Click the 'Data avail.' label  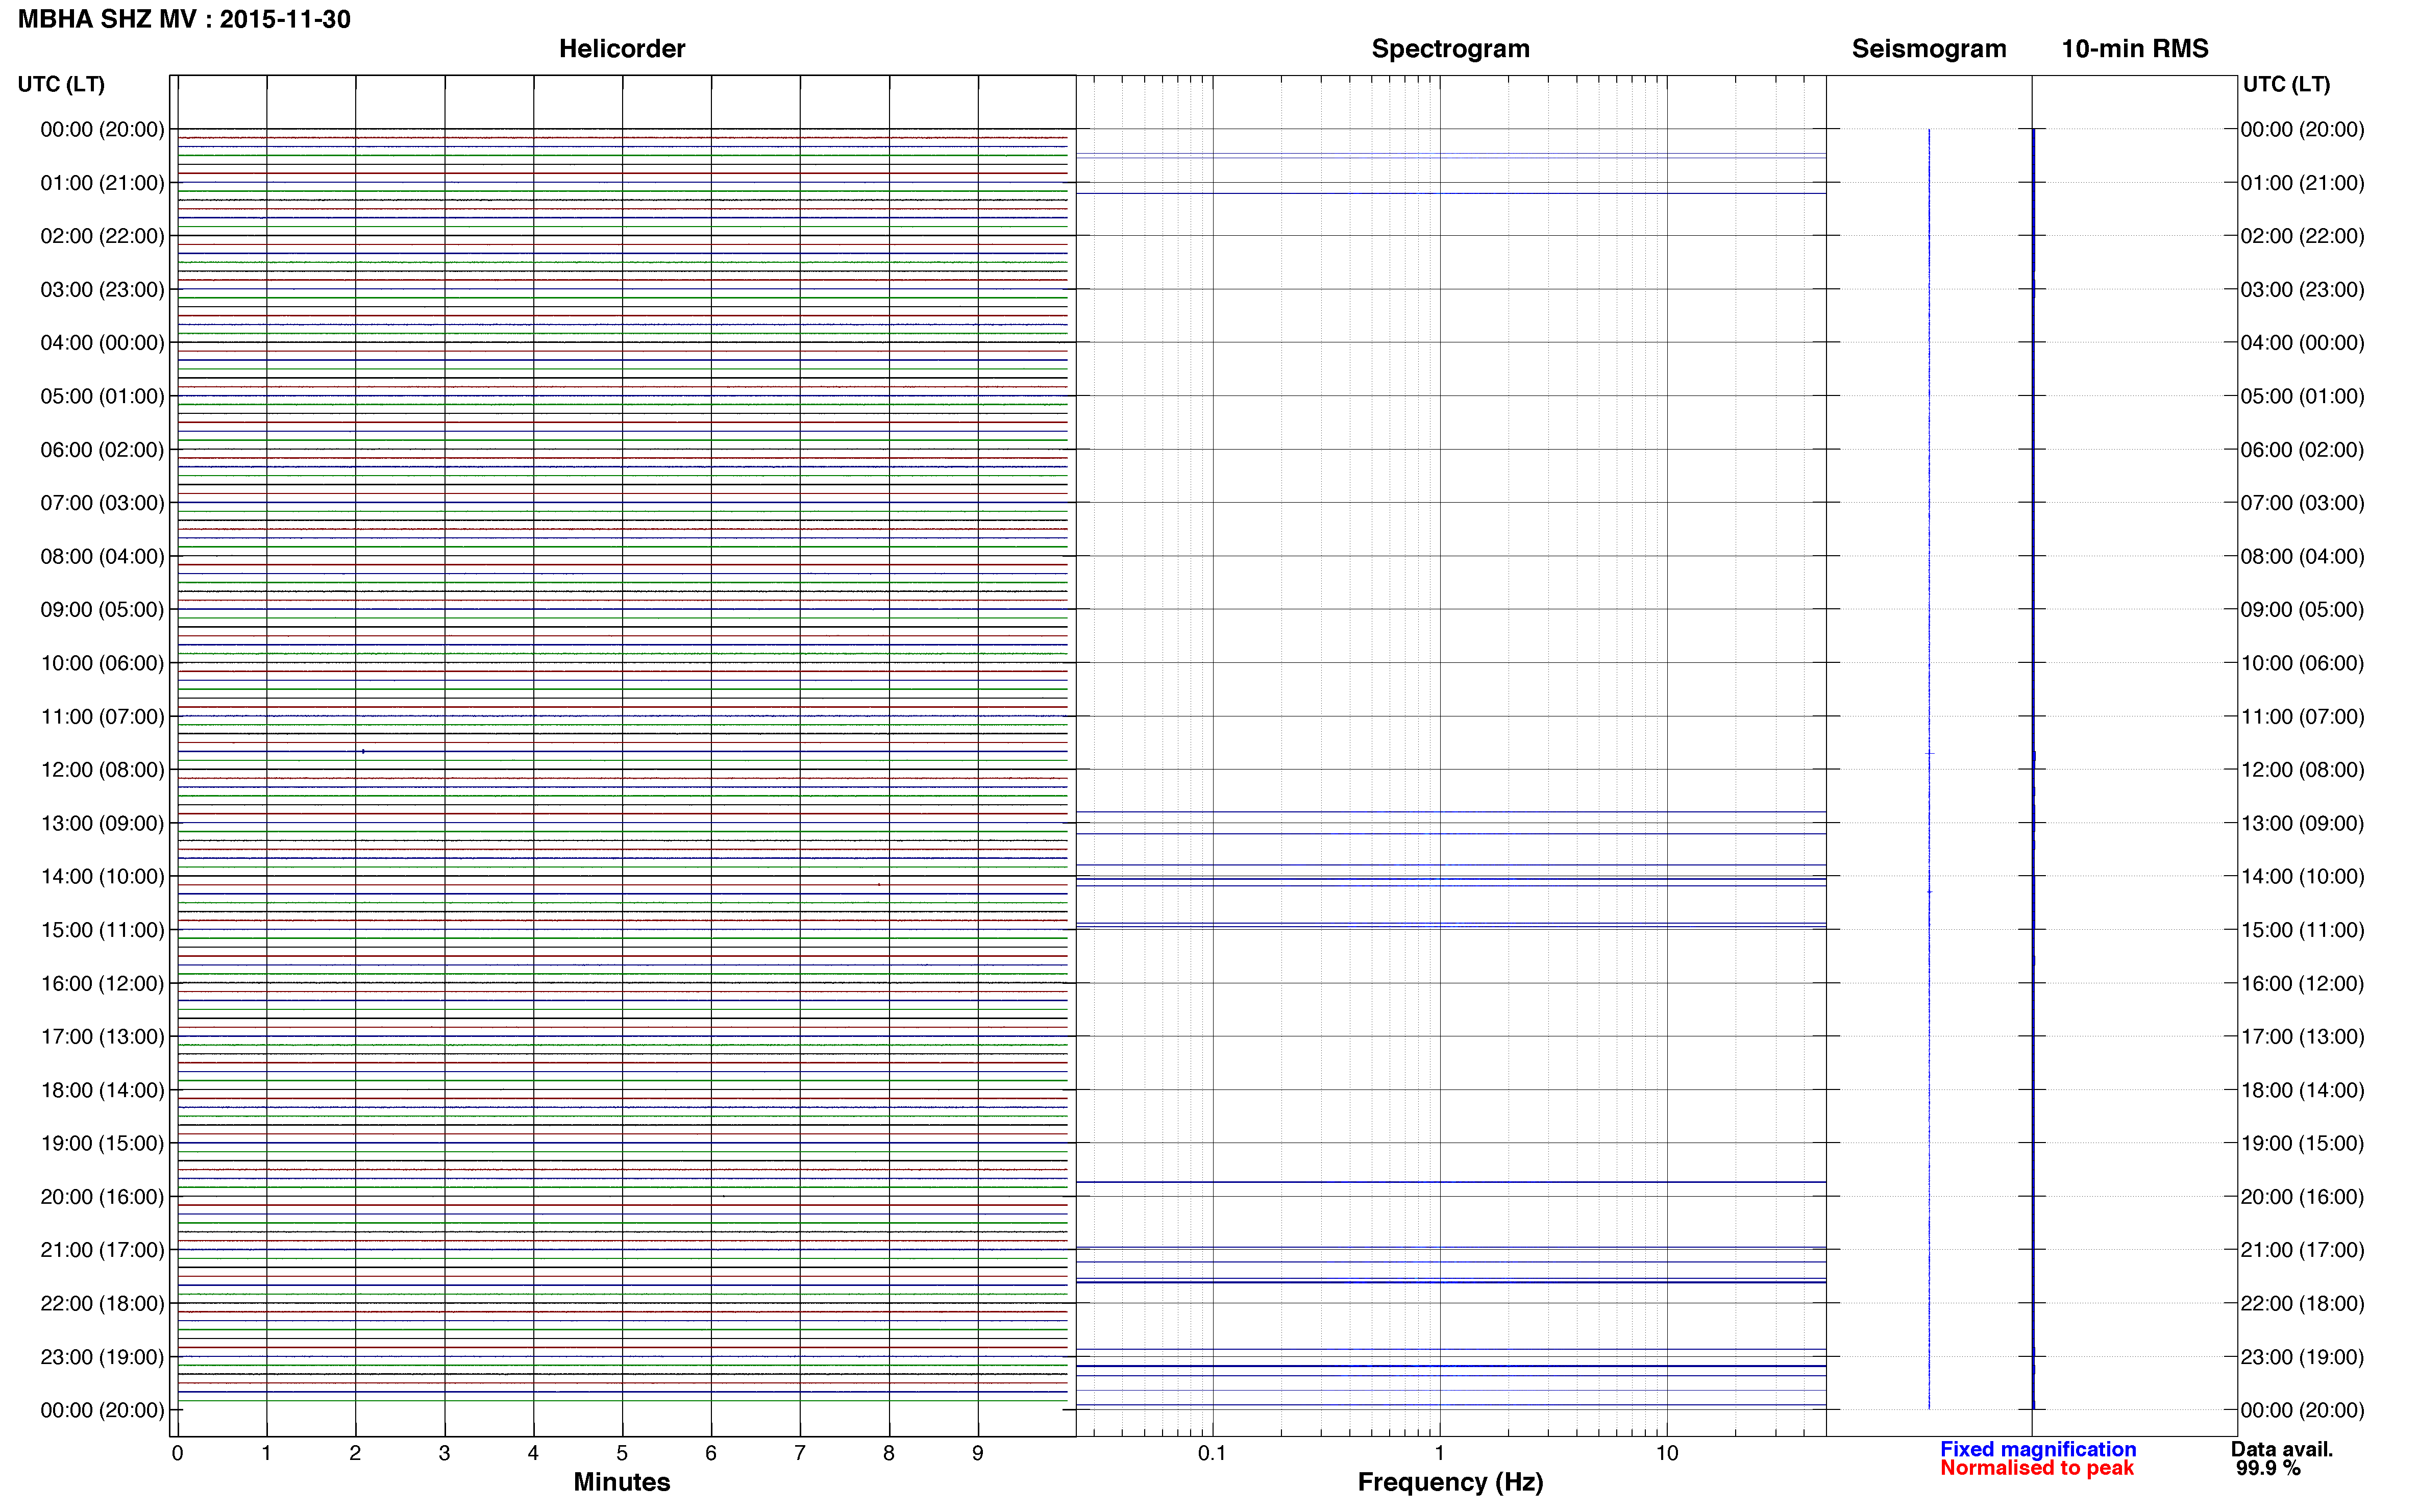tap(2282, 1449)
